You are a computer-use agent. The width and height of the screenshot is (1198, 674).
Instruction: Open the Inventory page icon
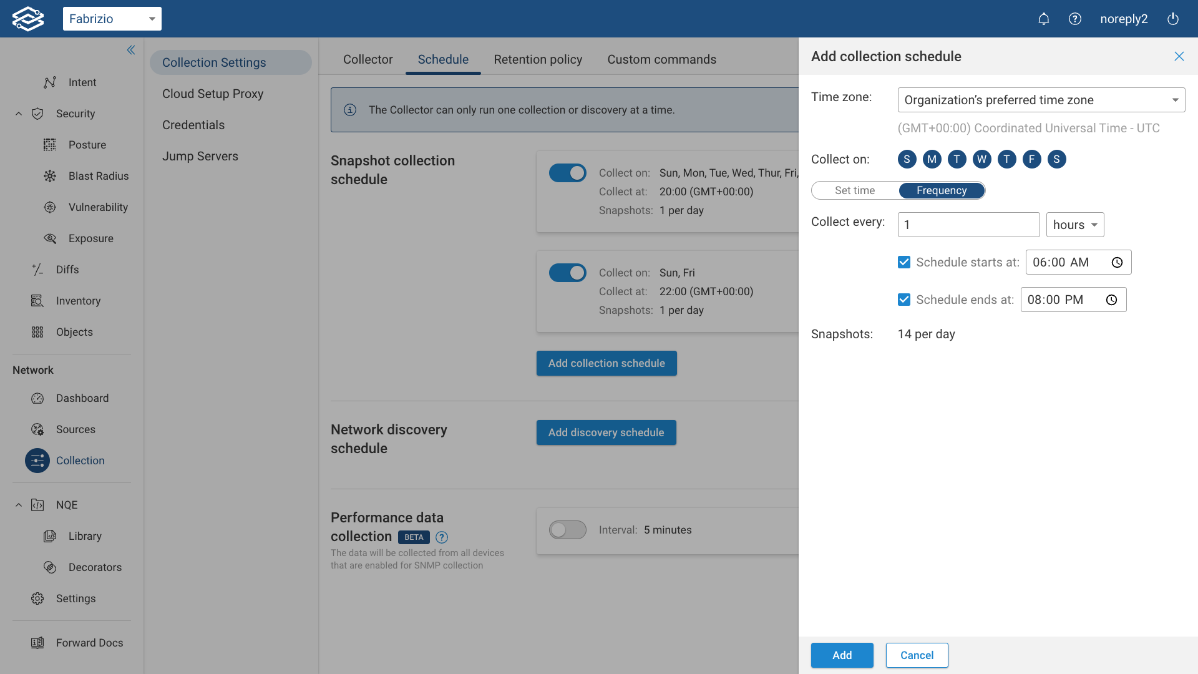tap(37, 301)
